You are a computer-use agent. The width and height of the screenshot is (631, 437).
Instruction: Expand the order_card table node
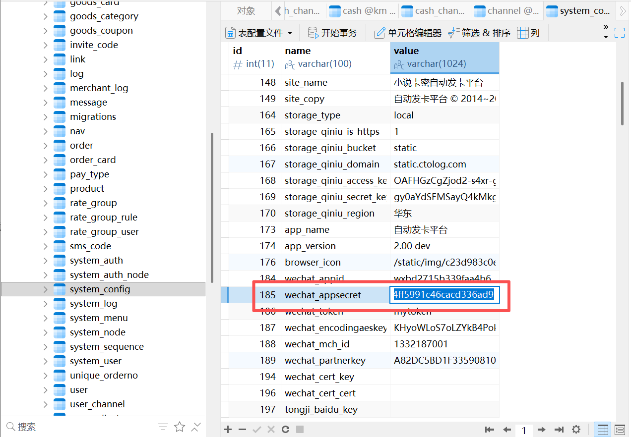[46, 160]
